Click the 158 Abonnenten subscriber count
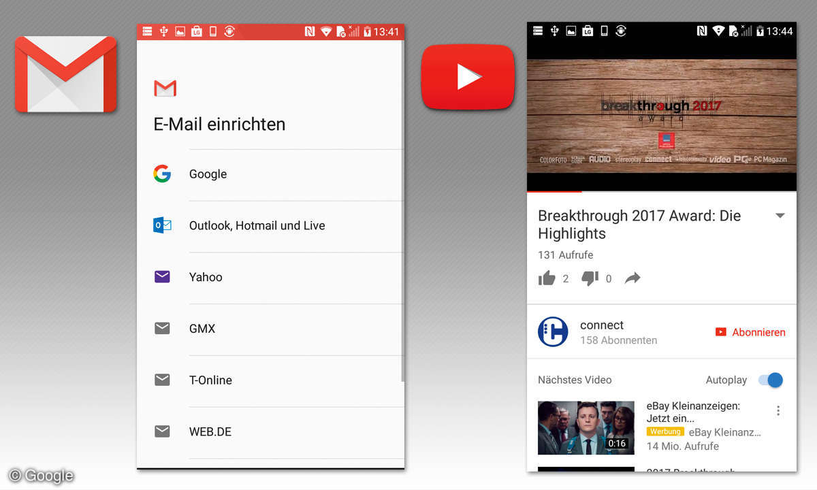This screenshot has height=490, width=817. 618,340
